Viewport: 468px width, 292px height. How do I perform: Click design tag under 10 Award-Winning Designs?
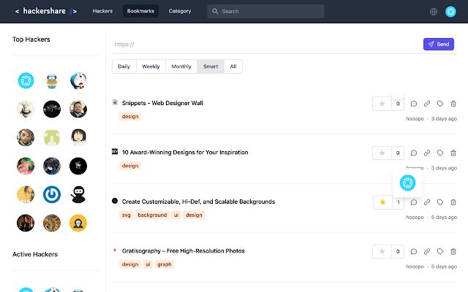[x=130, y=166]
